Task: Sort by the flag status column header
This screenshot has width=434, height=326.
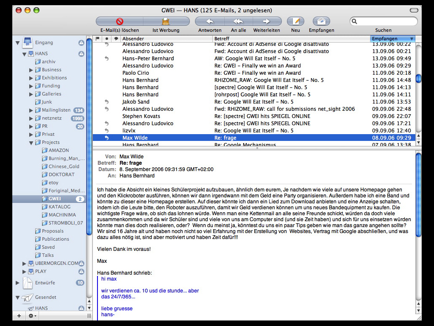Action: [97, 39]
